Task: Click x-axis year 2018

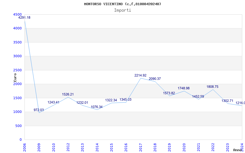Action: pos(155,147)
